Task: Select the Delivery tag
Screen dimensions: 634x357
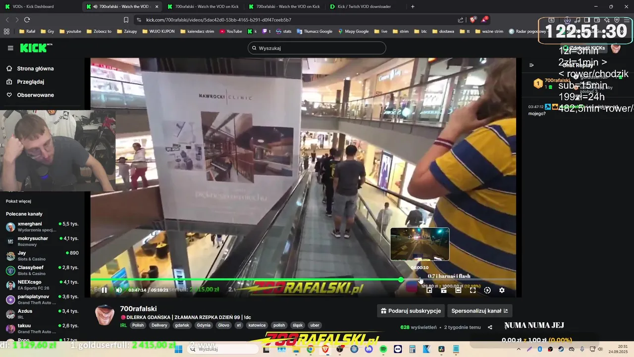Action: [x=159, y=325]
